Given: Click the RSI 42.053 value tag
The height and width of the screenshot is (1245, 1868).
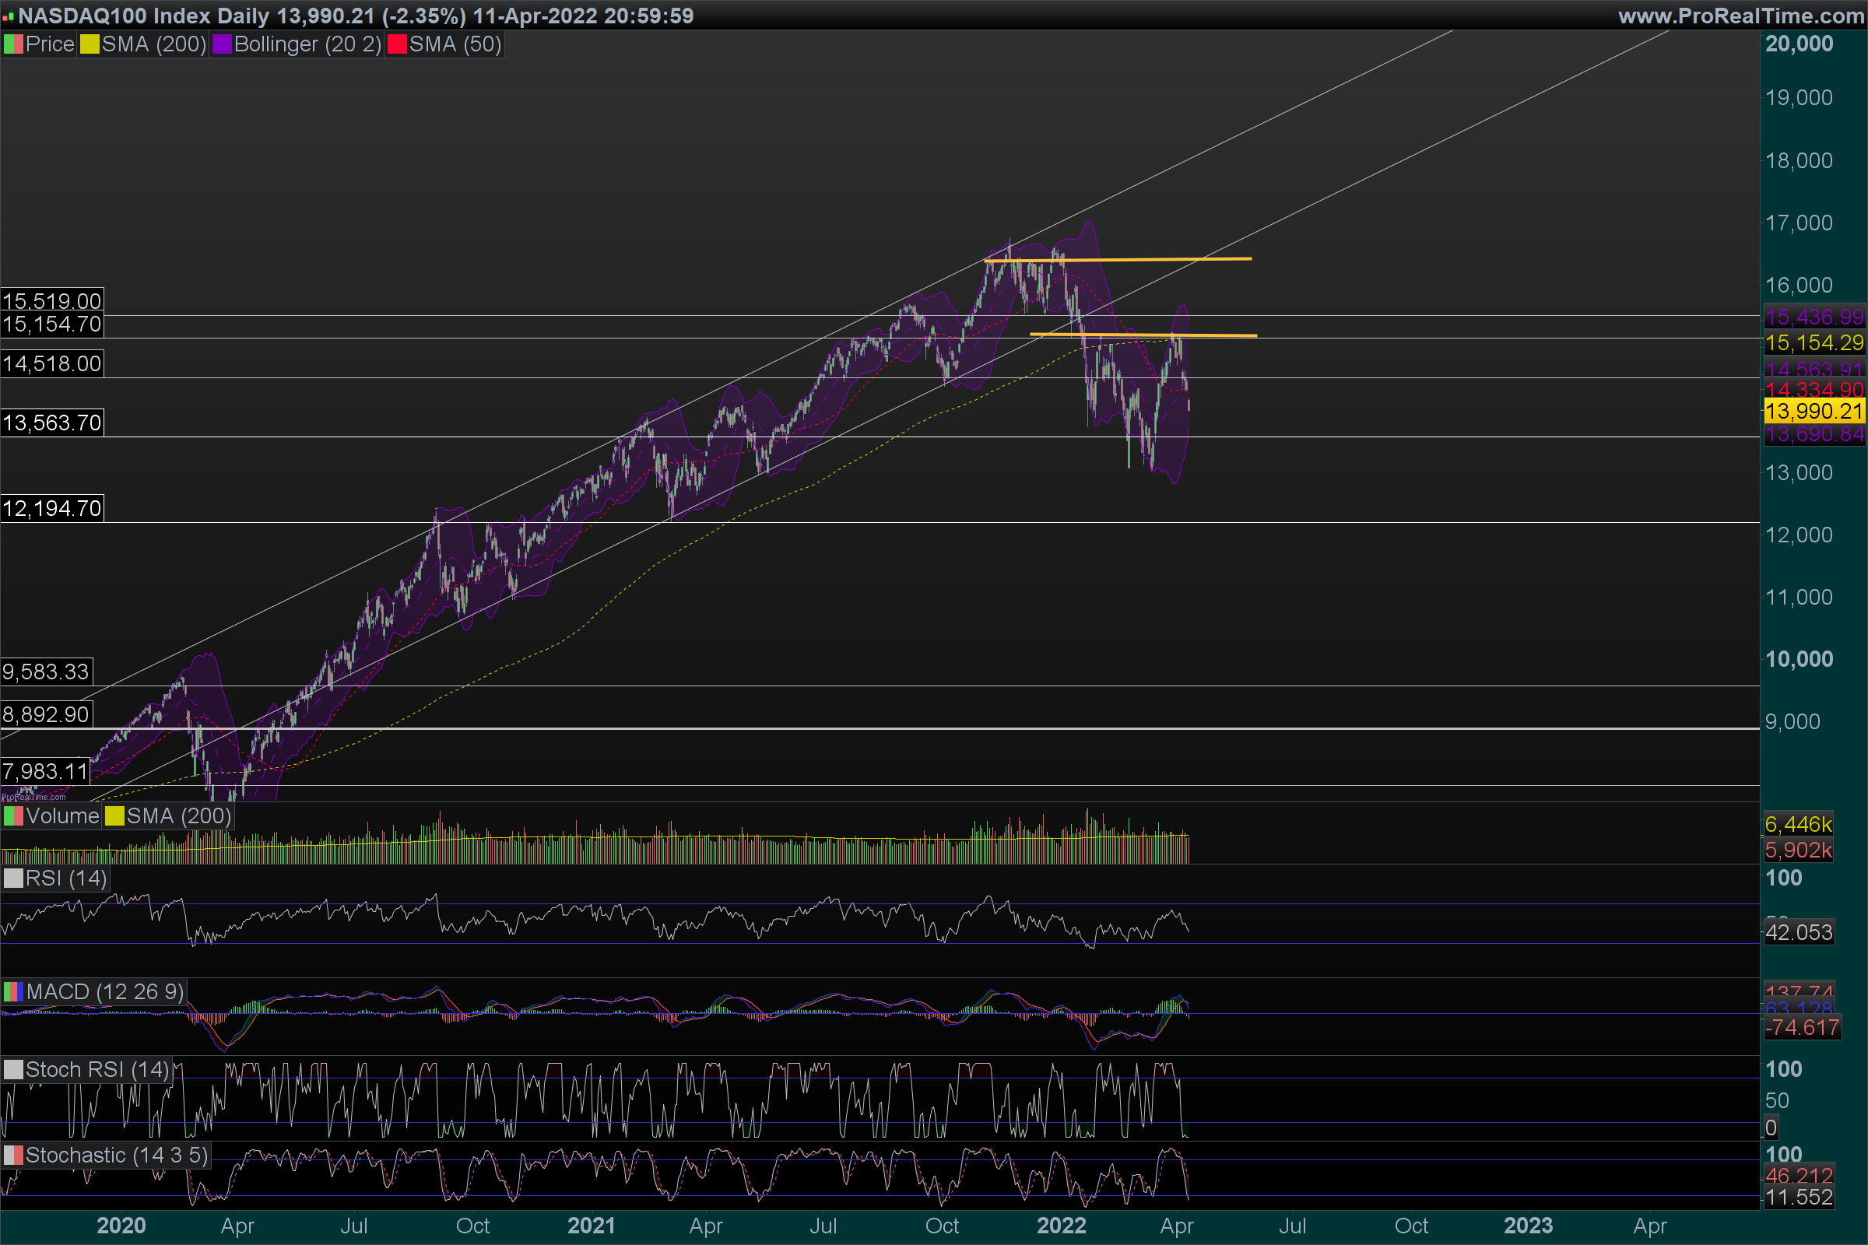Looking at the screenshot, I should pyautogui.click(x=1798, y=932).
